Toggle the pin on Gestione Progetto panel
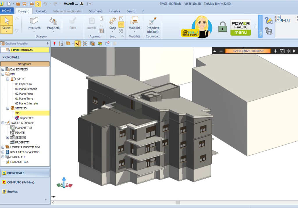Screen dimensions: 298x208 coord(47,44)
